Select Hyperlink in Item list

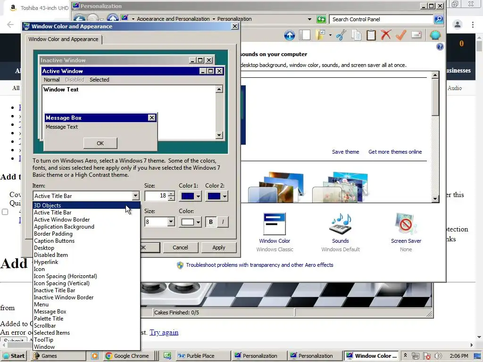pyautogui.click(x=87, y=262)
